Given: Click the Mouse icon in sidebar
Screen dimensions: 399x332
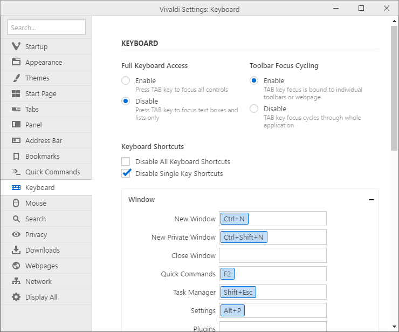Looking at the screenshot, I should 16,203.
